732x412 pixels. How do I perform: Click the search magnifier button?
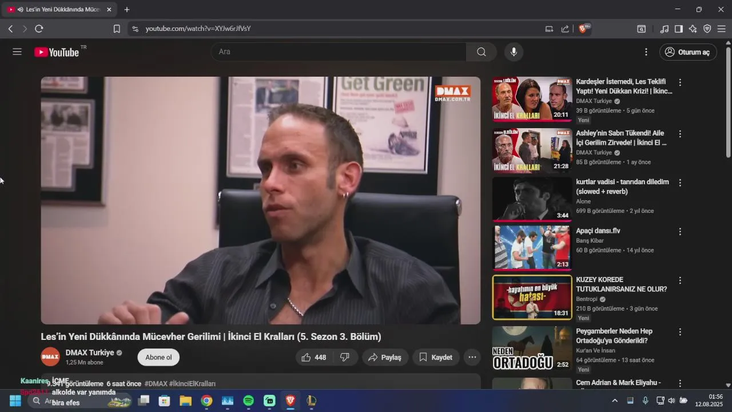pos(482,52)
